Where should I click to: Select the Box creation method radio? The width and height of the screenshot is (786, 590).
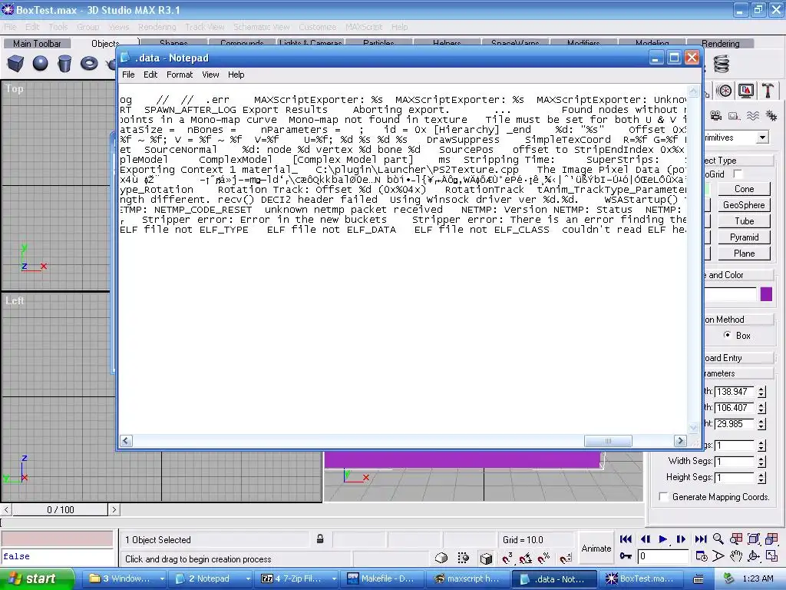[728, 335]
